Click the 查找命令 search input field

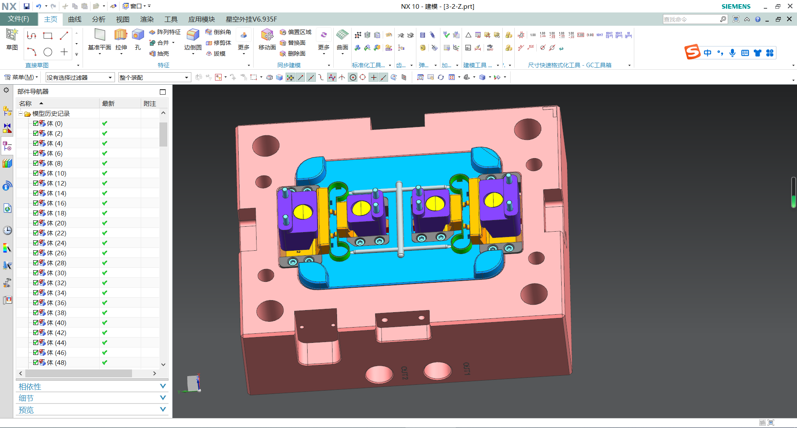tap(691, 20)
